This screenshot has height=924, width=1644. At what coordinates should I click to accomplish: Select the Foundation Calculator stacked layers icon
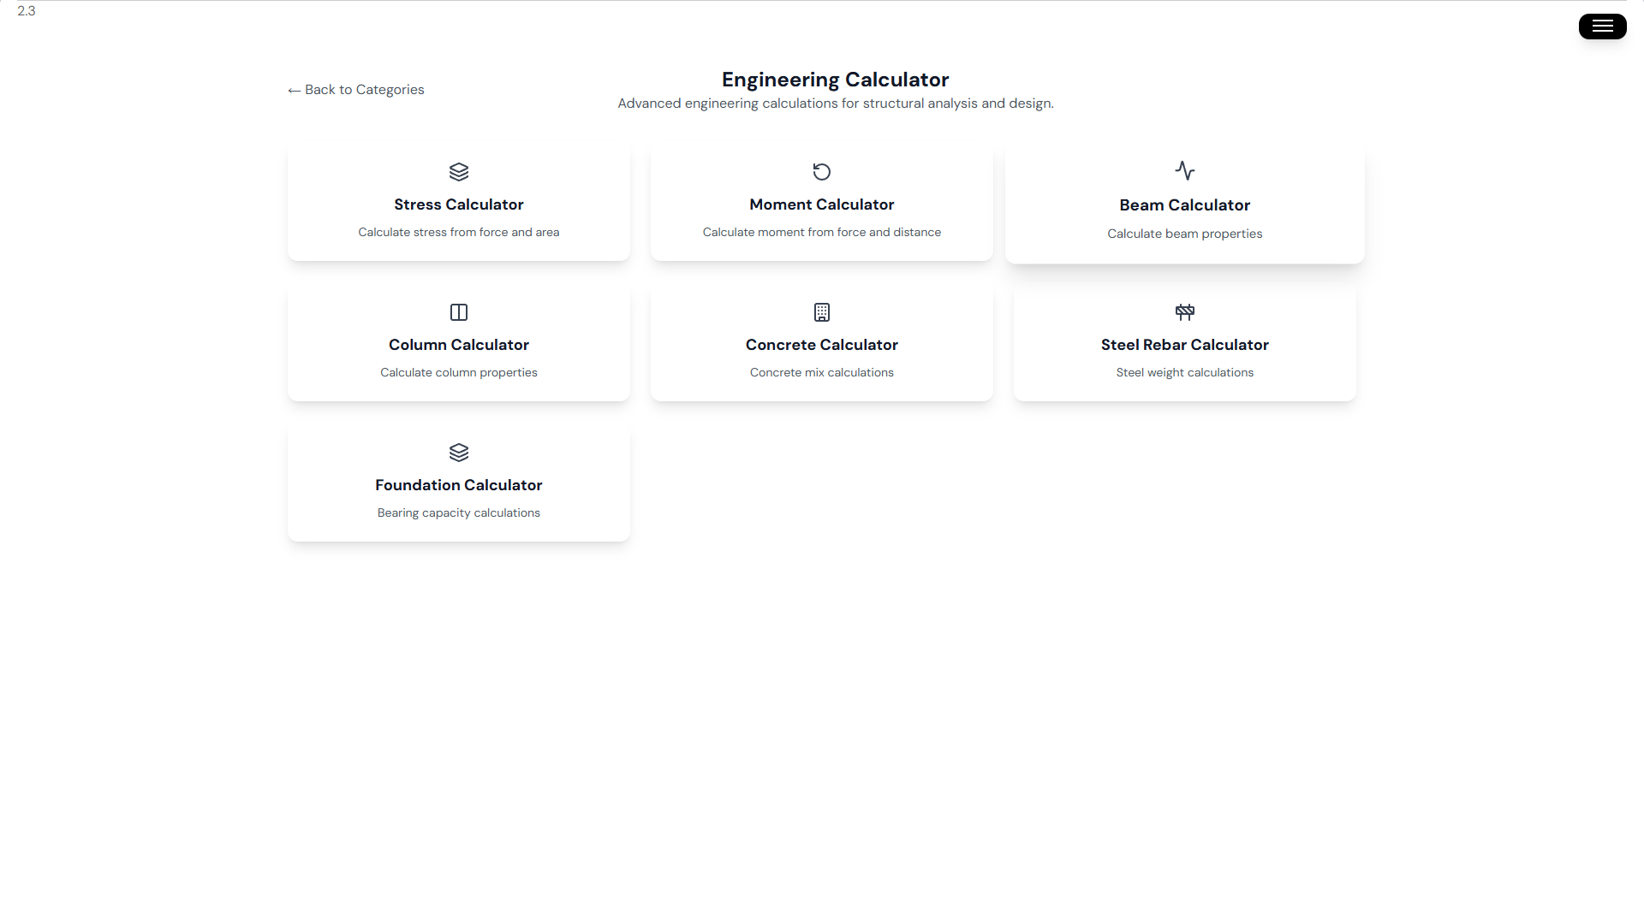pos(459,453)
